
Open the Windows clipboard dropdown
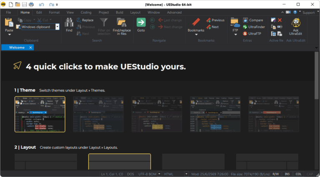[57, 27]
